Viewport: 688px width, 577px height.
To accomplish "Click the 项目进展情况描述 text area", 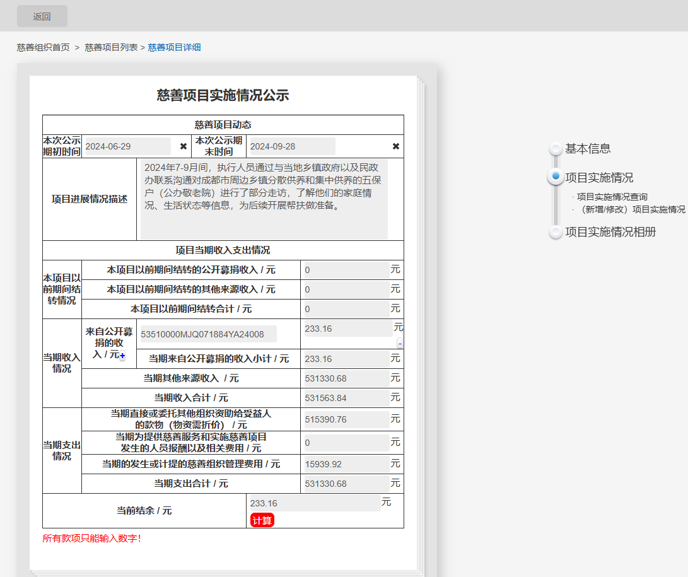I will (264, 199).
